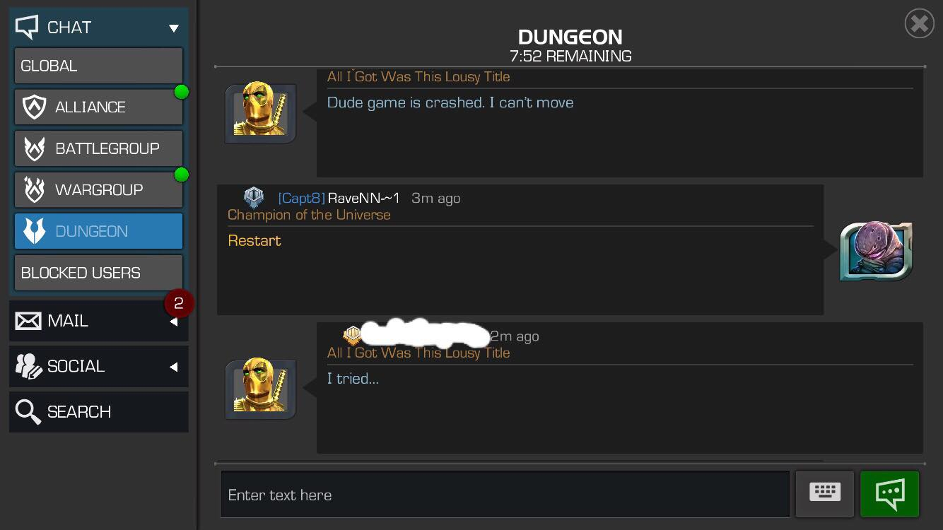Click the Alliance shield icon
The height and width of the screenshot is (530, 943).
[34, 107]
